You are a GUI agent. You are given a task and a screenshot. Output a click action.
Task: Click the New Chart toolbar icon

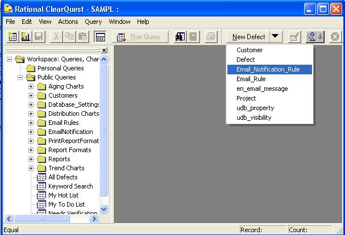[x=26, y=37]
